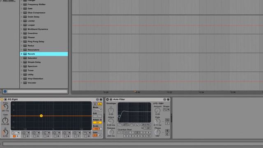Select the LFO Spin mode icon
Viewport: 263px width, 148px height.
(167, 134)
